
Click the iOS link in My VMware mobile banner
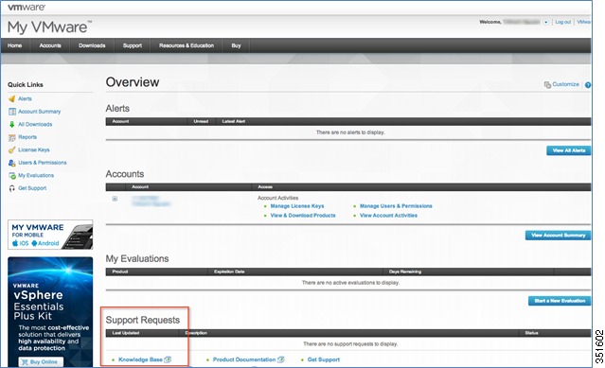[21, 243]
